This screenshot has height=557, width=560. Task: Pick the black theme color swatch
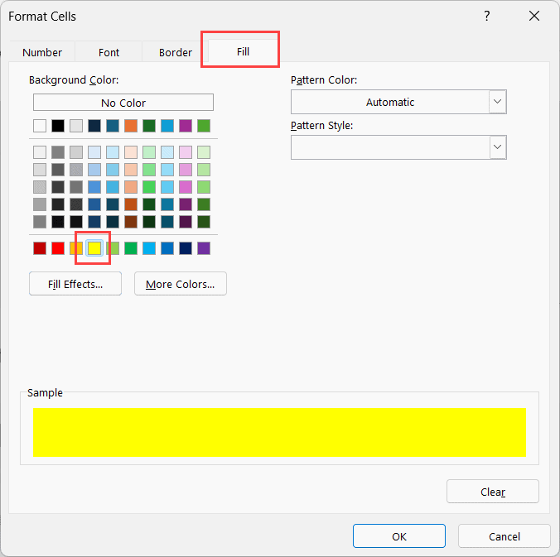click(x=58, y=126)
